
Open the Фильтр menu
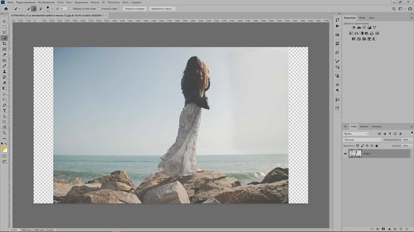[95, 2]
